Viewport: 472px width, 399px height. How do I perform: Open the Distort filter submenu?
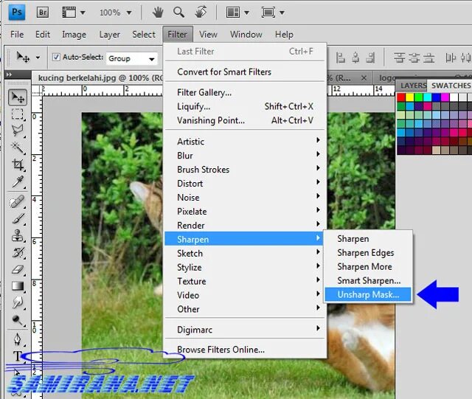245,184
